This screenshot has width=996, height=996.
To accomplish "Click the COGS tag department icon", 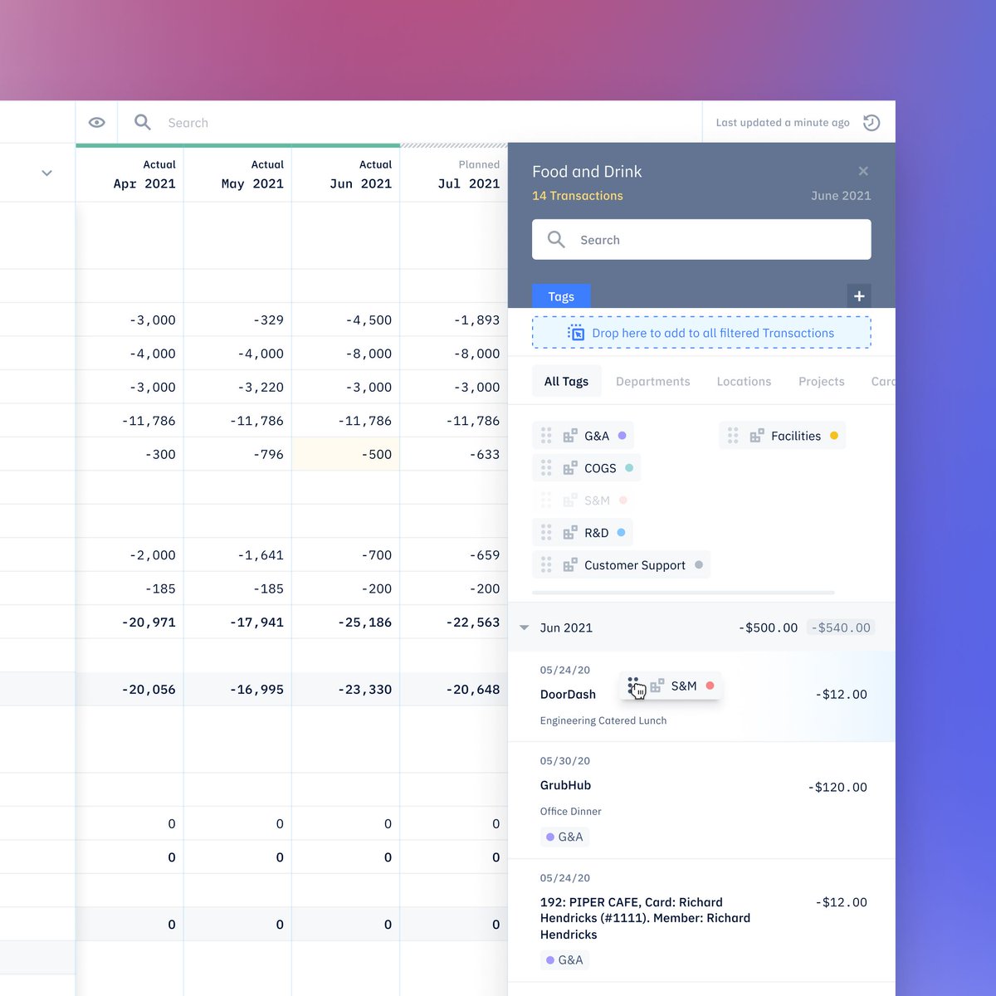I will coord(570,467).
